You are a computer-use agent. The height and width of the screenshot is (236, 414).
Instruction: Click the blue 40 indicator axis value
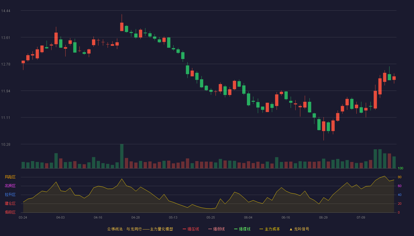click(x=400, y=195)
